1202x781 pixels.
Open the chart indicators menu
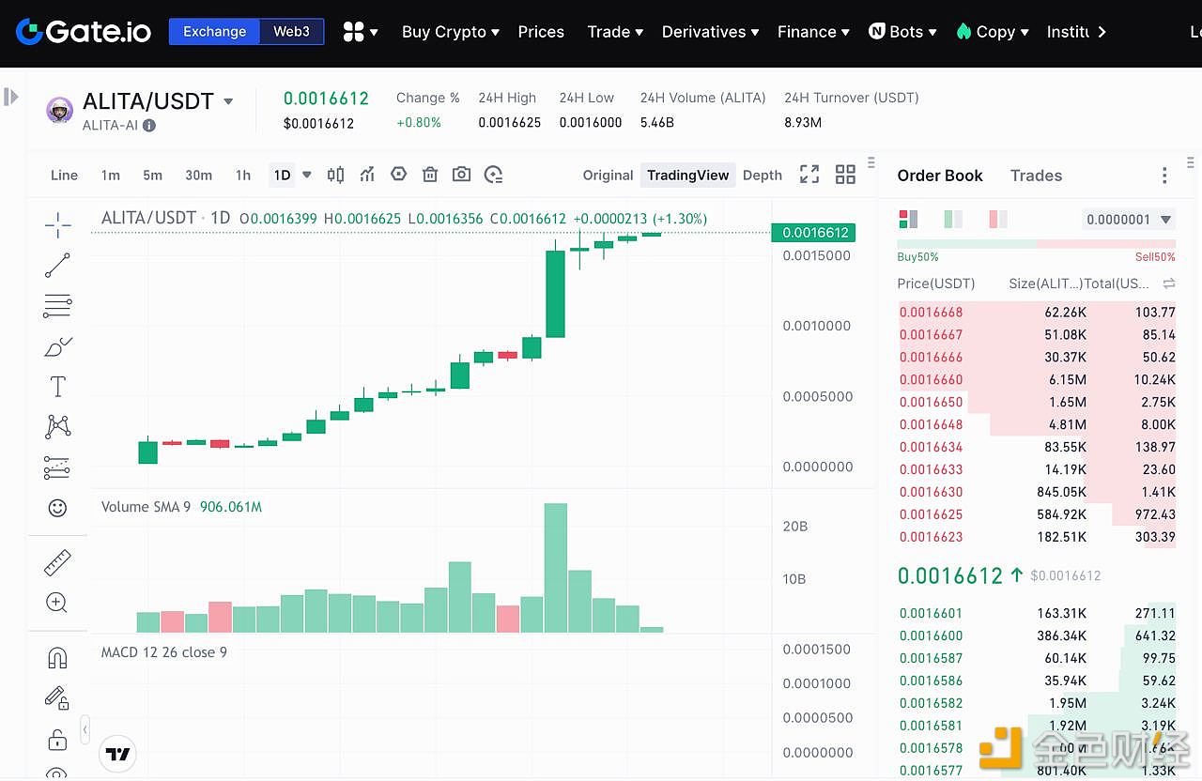point(367,175)
